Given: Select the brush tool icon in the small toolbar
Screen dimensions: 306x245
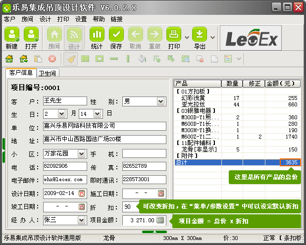Looking at the screenshot, I should pos(71,59).
